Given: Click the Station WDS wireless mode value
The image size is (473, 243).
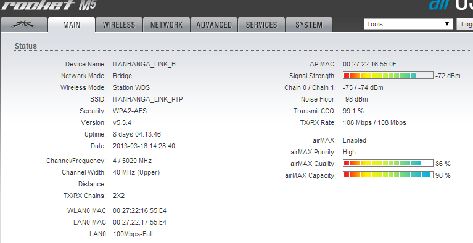Looking at the screenshot, I should tap(131, 87).
